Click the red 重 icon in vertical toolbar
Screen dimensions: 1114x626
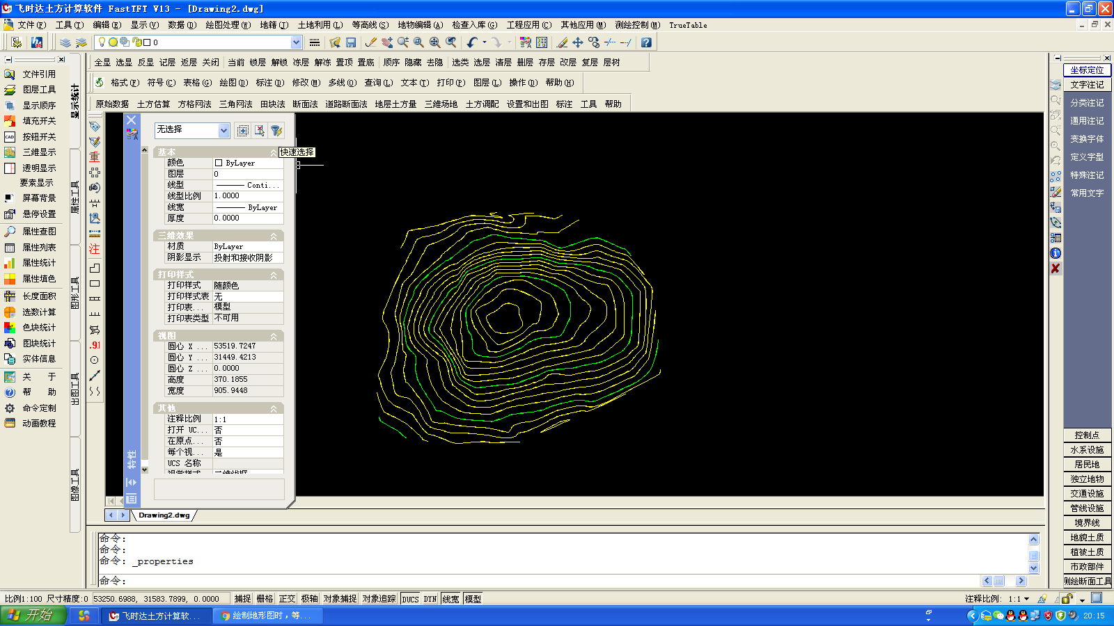(95, 157)
